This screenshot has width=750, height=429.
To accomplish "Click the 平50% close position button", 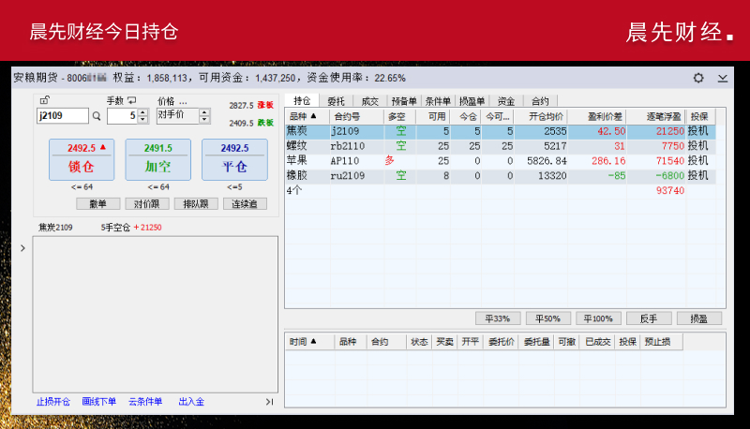I will [547, 318].
